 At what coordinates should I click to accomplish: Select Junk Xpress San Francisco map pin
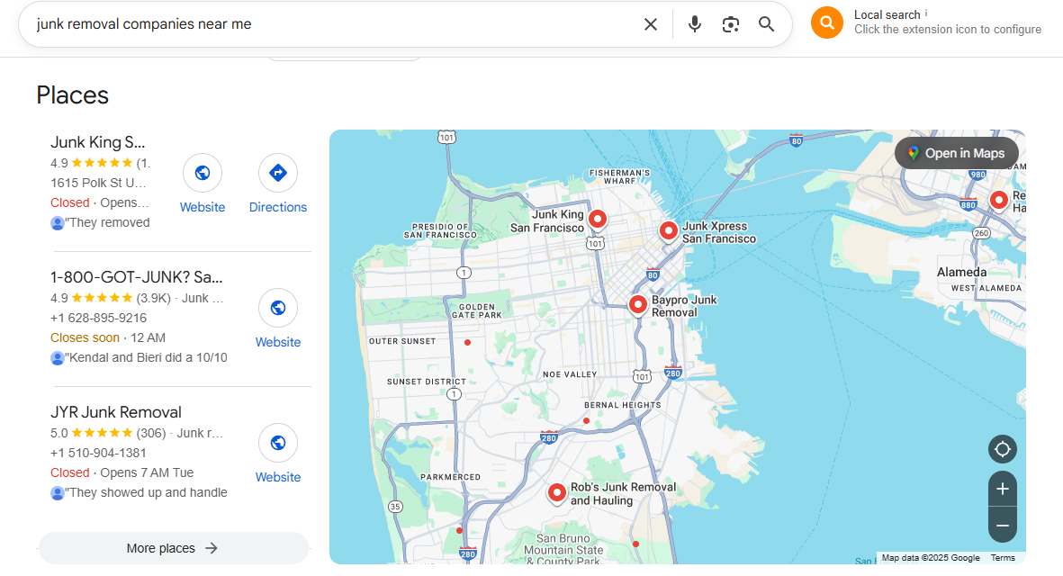[x=668, y=230]
